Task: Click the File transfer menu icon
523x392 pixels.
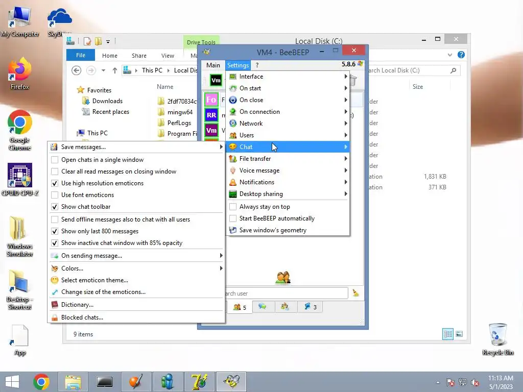Action: pyautogui.click(x=233, y=159)
